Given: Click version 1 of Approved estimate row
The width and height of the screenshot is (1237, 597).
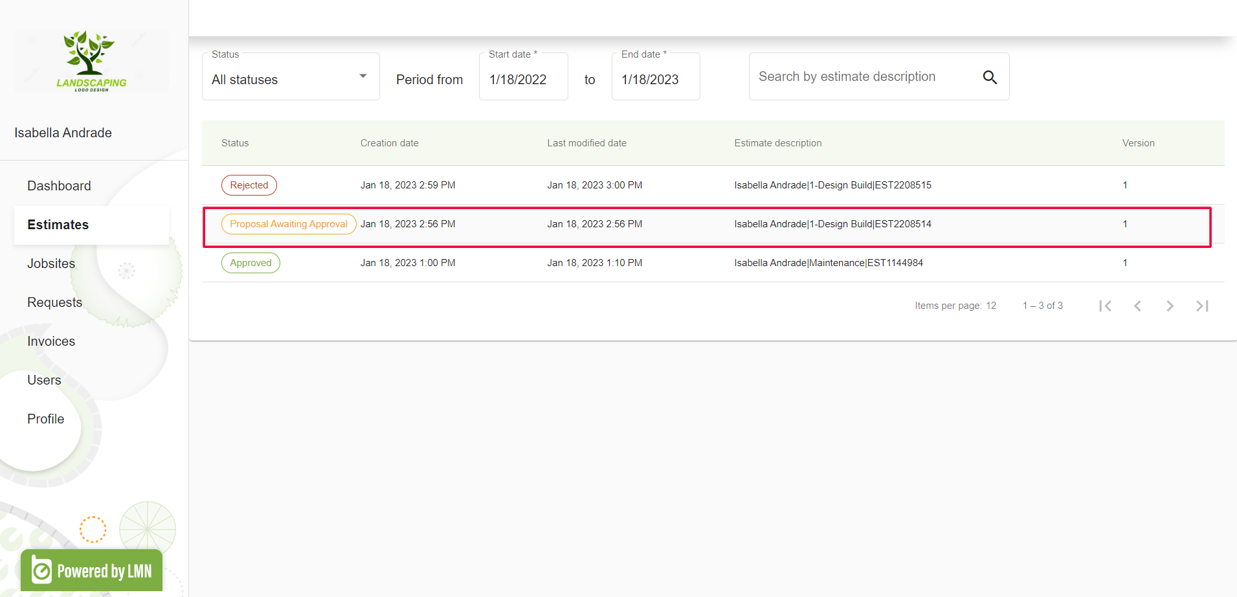Looking at the screenshot, I should pyautogui.click(x=1125, y=263).
